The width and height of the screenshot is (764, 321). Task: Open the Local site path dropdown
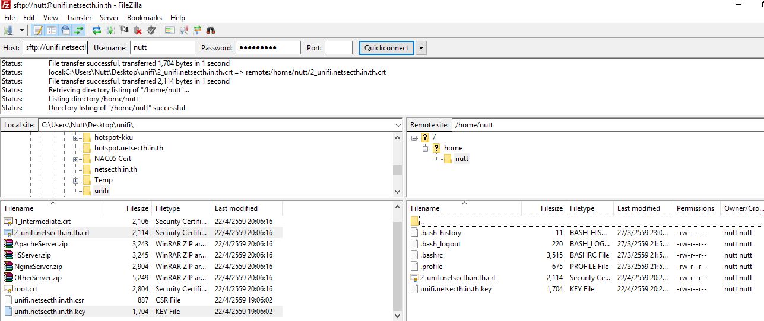(398, 126)
